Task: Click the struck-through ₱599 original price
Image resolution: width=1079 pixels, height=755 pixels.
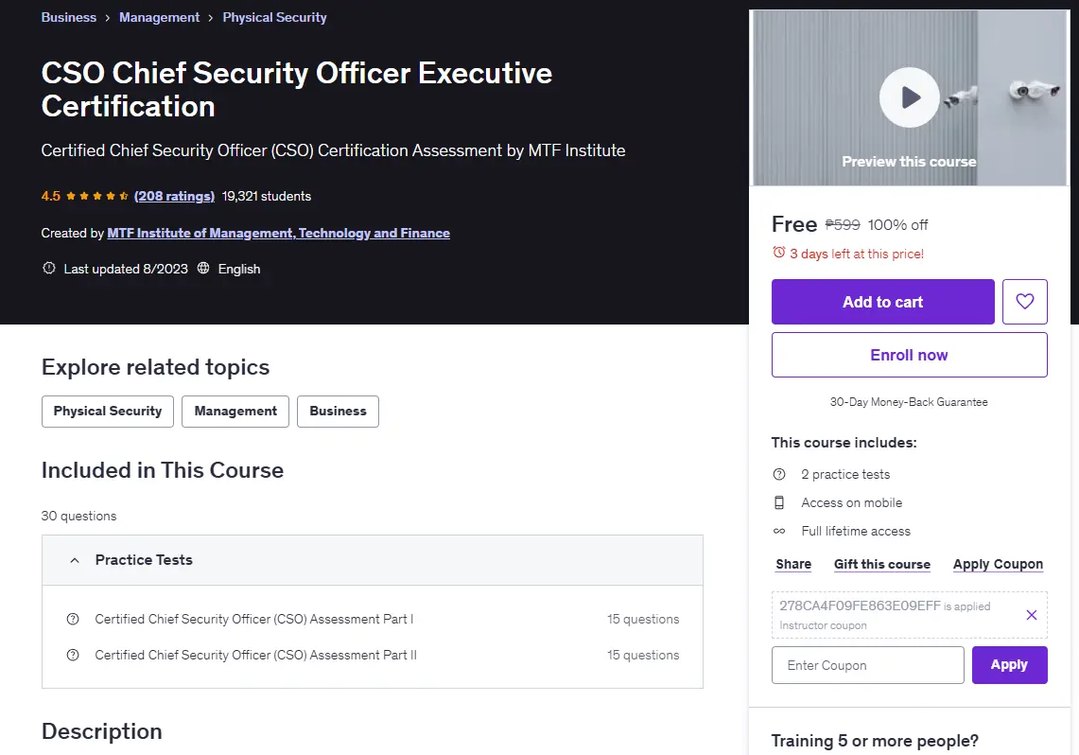Action: point(843,225)
